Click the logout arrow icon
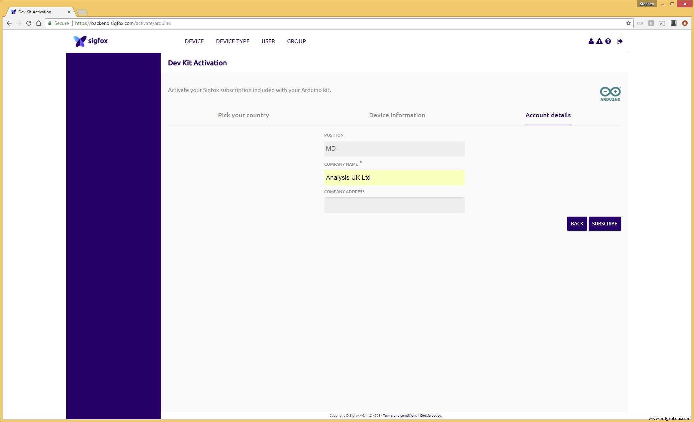 pyautogui.click(x=620, y=41)
